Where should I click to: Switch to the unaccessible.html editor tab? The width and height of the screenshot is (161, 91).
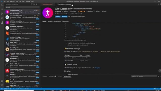pyautogui.click(x=48, y=4)
